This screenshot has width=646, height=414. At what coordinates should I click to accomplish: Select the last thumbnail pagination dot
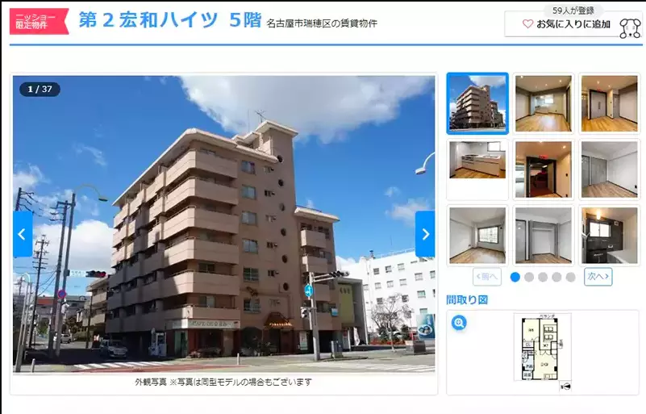(x=570, y=277)
